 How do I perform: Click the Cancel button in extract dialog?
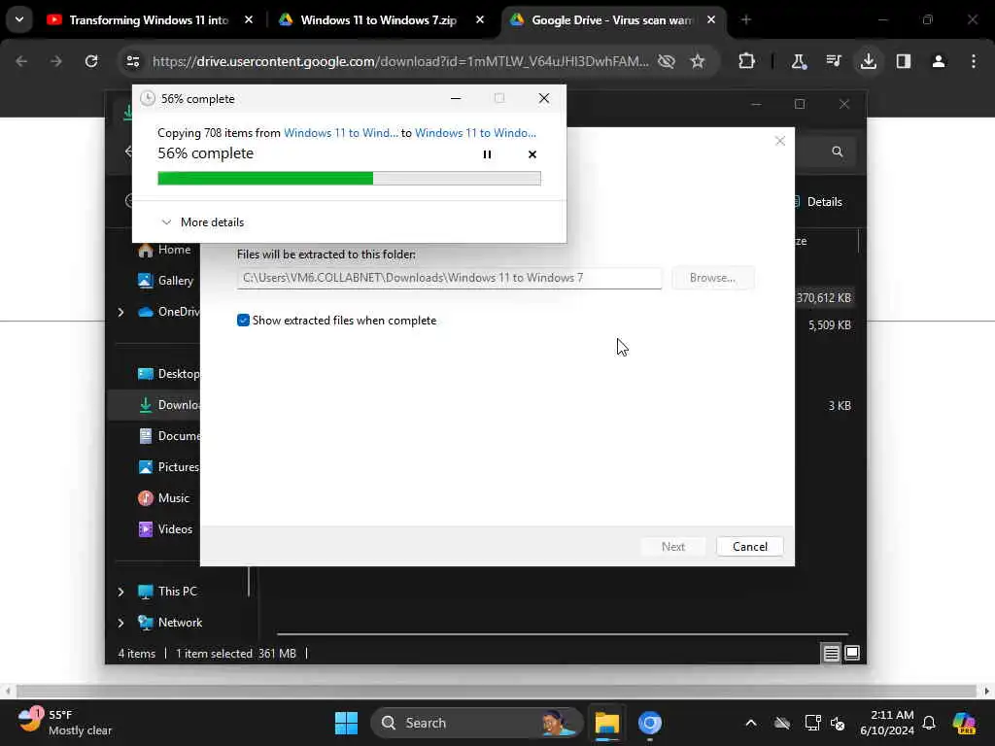[x=749, y=546]
